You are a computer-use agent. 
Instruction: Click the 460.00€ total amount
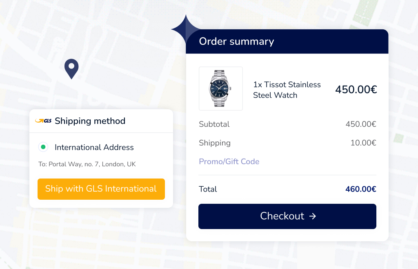360,189
